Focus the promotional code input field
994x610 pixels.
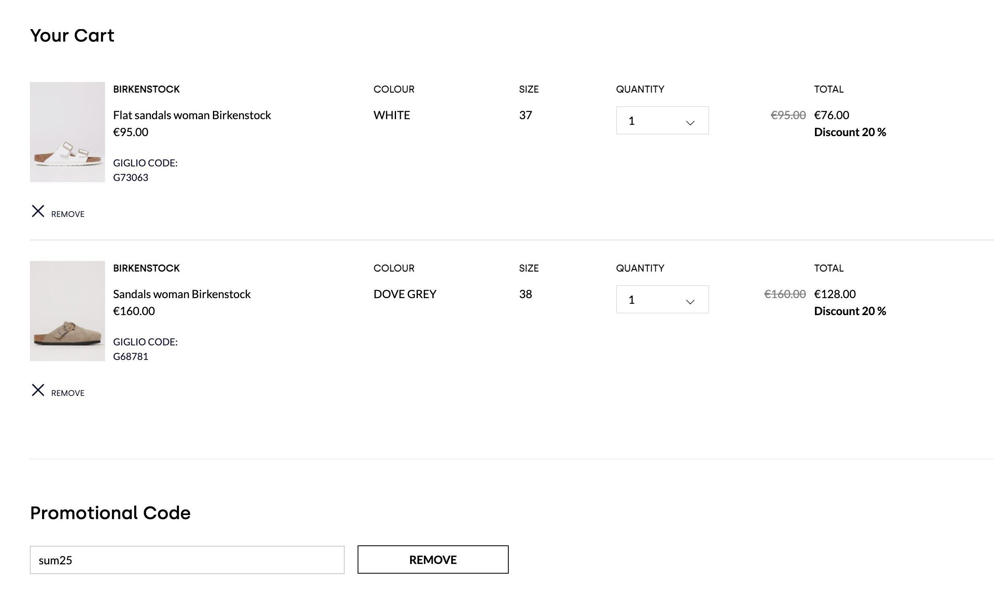tap(187, 560)
